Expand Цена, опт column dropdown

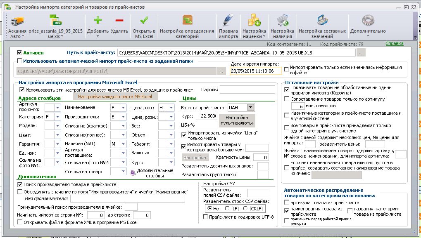[x=171, y=108]
